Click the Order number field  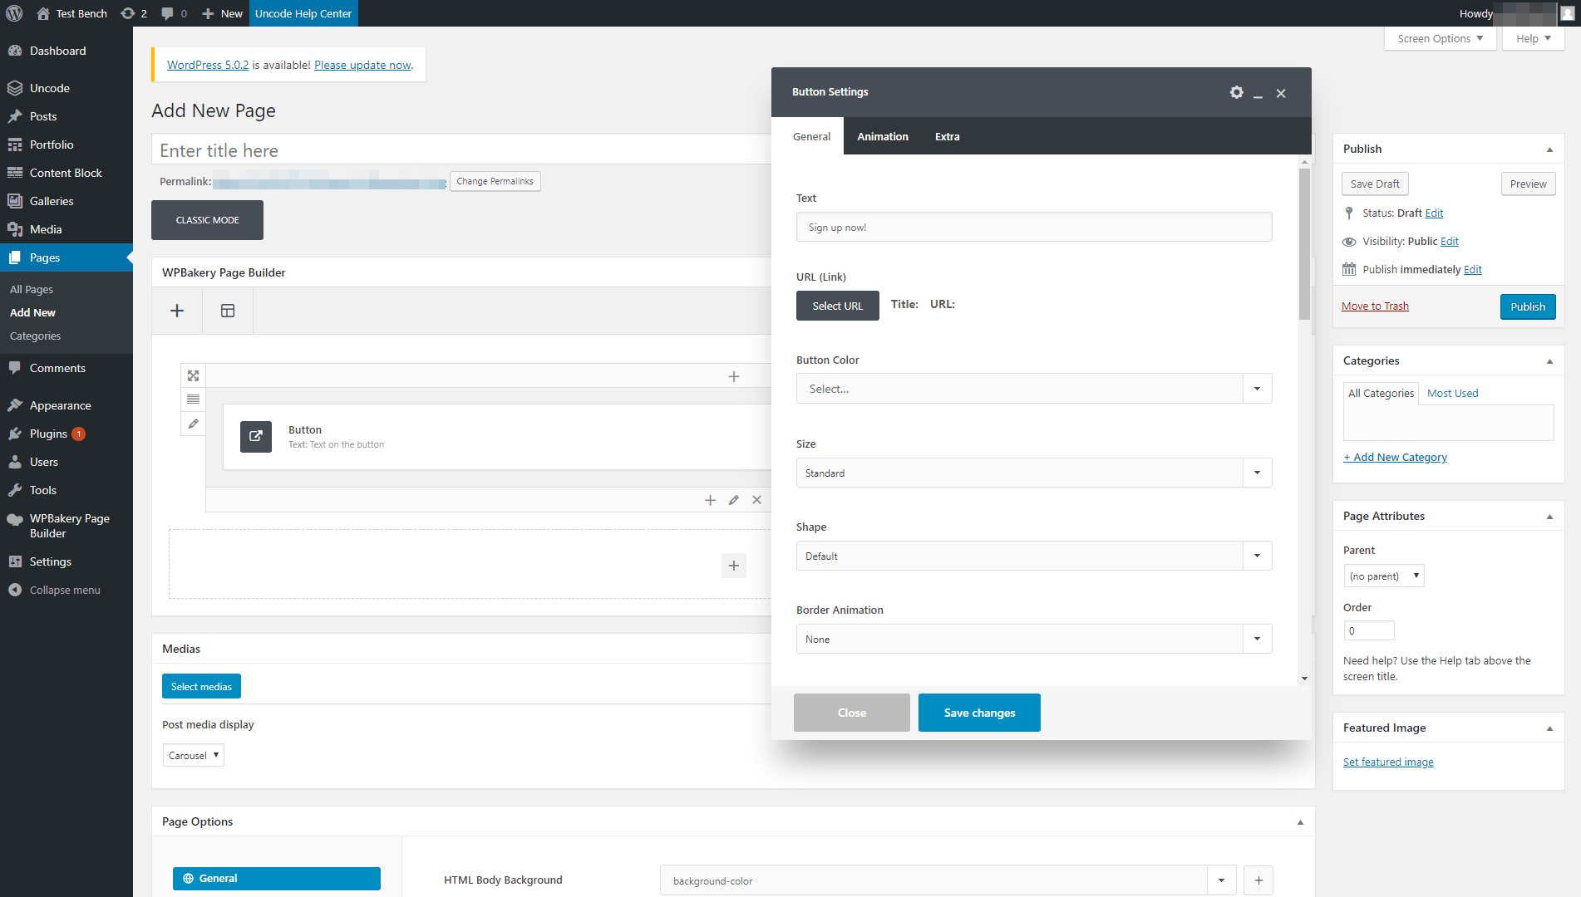1369,630
